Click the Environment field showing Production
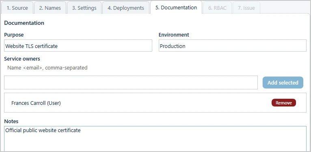 click(233, 46)
